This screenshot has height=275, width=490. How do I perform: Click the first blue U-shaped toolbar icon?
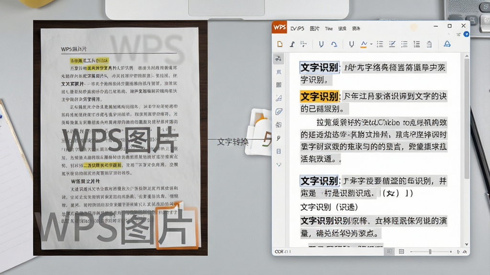321,44
